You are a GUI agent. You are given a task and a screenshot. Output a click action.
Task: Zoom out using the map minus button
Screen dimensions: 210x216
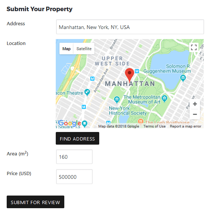(x=195, y=114)
